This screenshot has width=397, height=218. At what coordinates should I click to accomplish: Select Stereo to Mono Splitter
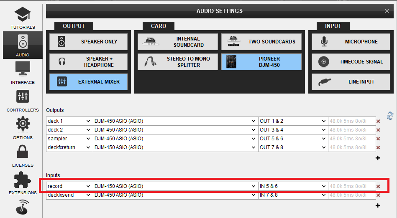[x=177, y=62]
